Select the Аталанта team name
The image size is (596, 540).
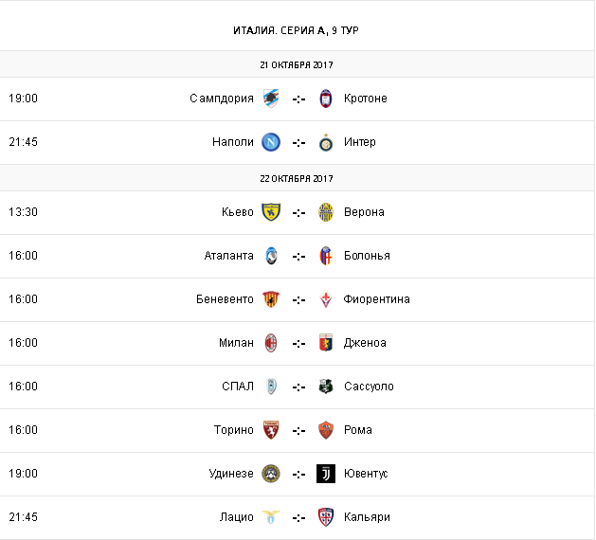click(228, 256)
